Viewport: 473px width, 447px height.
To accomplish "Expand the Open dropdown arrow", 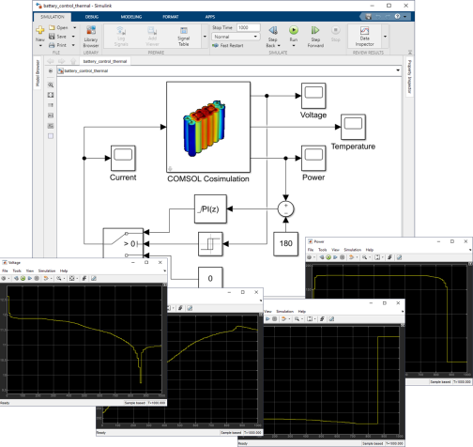I will [x=74, y=27].
